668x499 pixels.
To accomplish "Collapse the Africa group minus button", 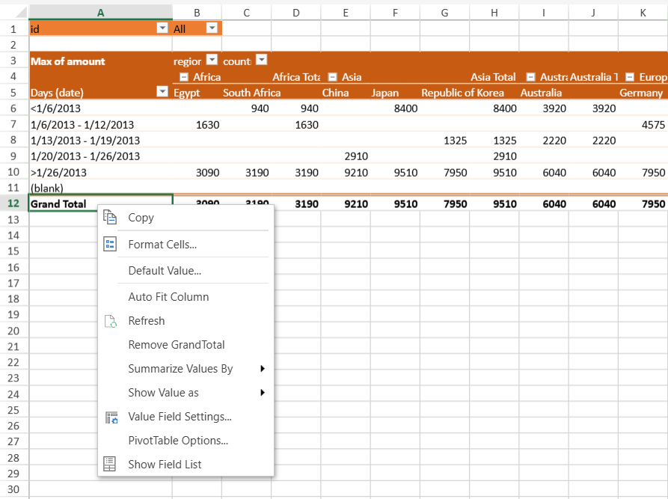I will pos(184,77).
